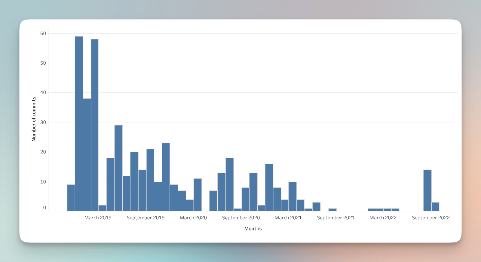This screenshot has width=481, height=262.
Task: Select the 11-commit bar above March 2020
Action: [x=198, y=195]
